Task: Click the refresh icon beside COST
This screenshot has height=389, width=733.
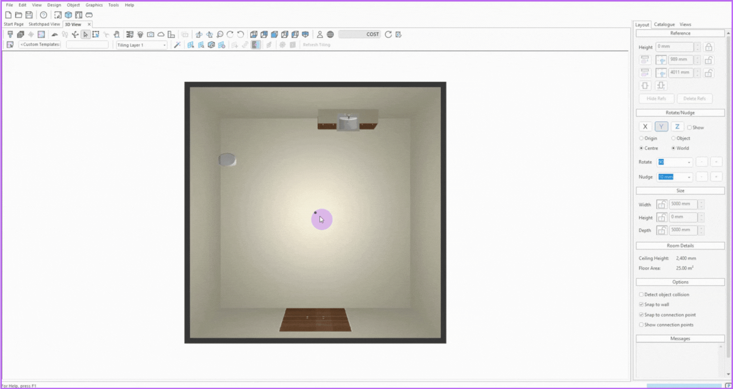Action: (388, 34)
